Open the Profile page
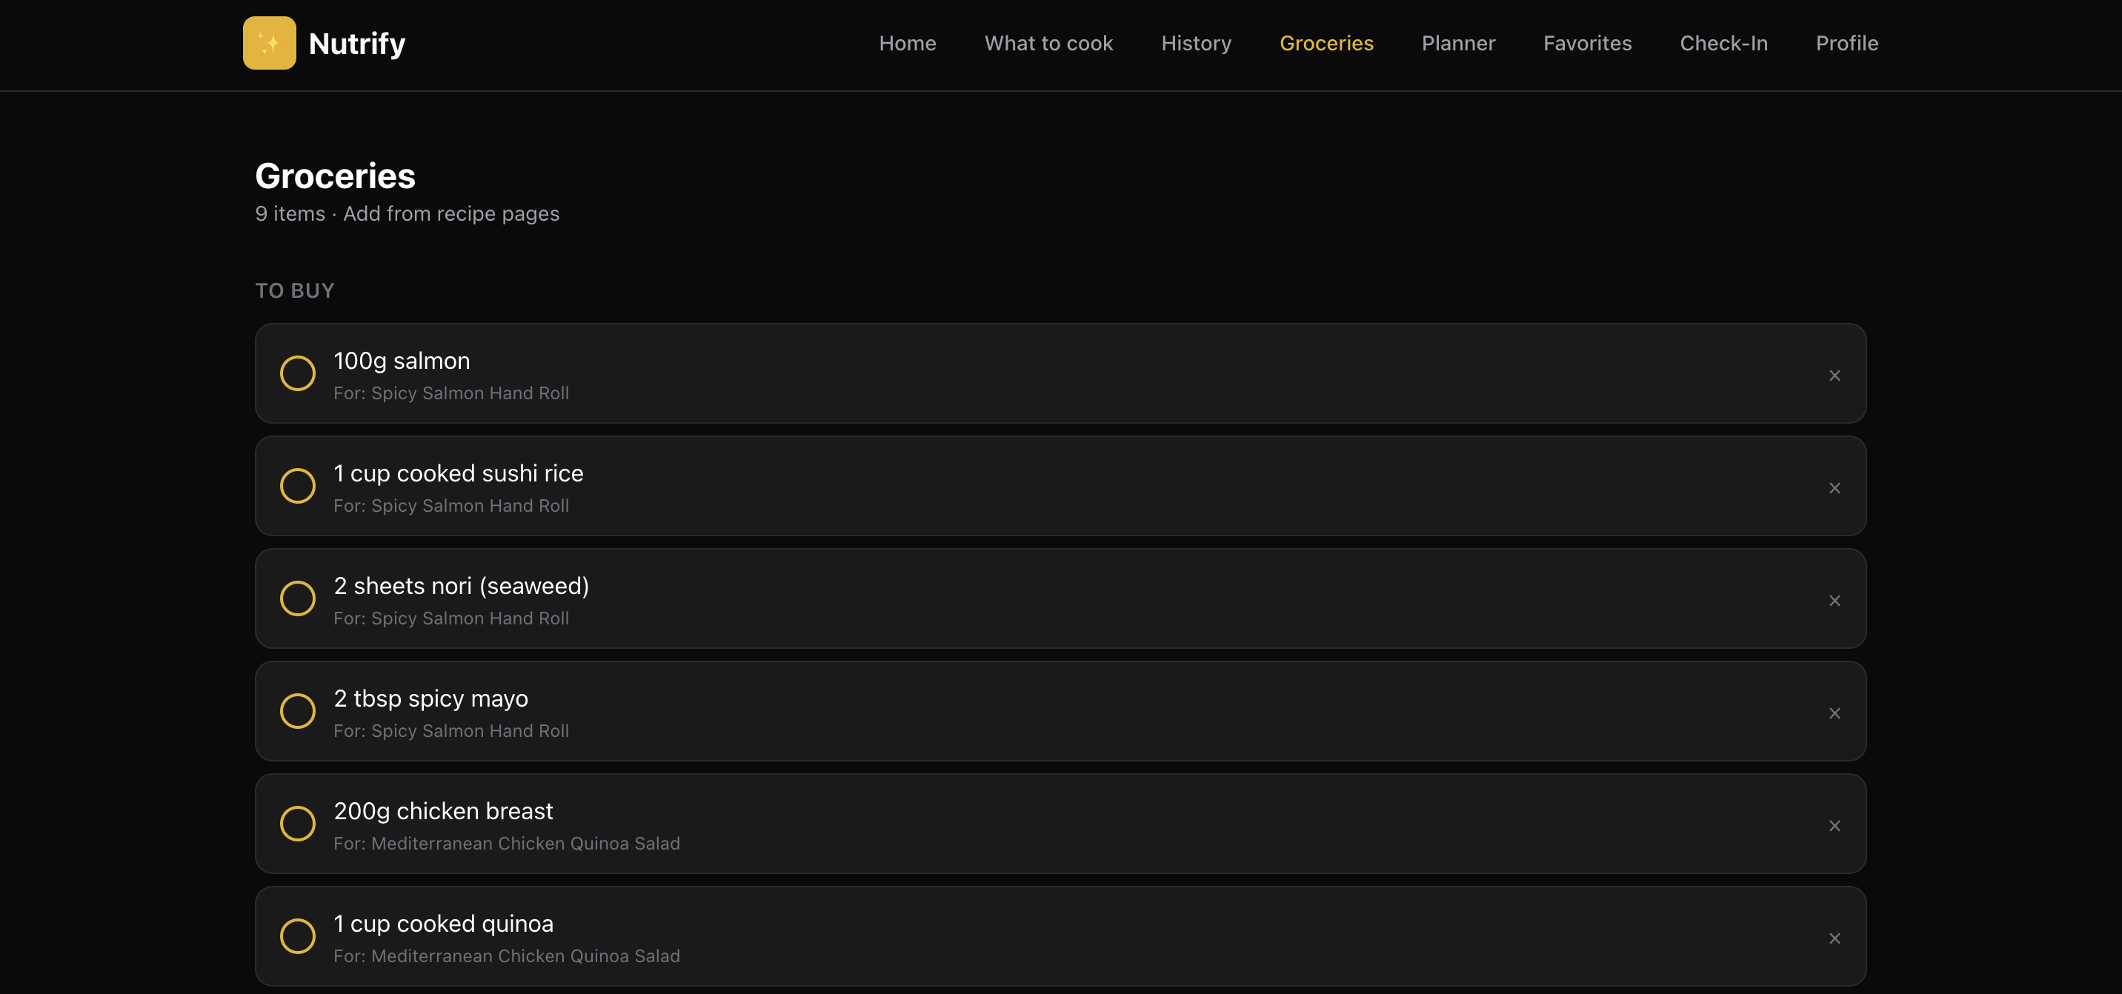 (1846, 43)
